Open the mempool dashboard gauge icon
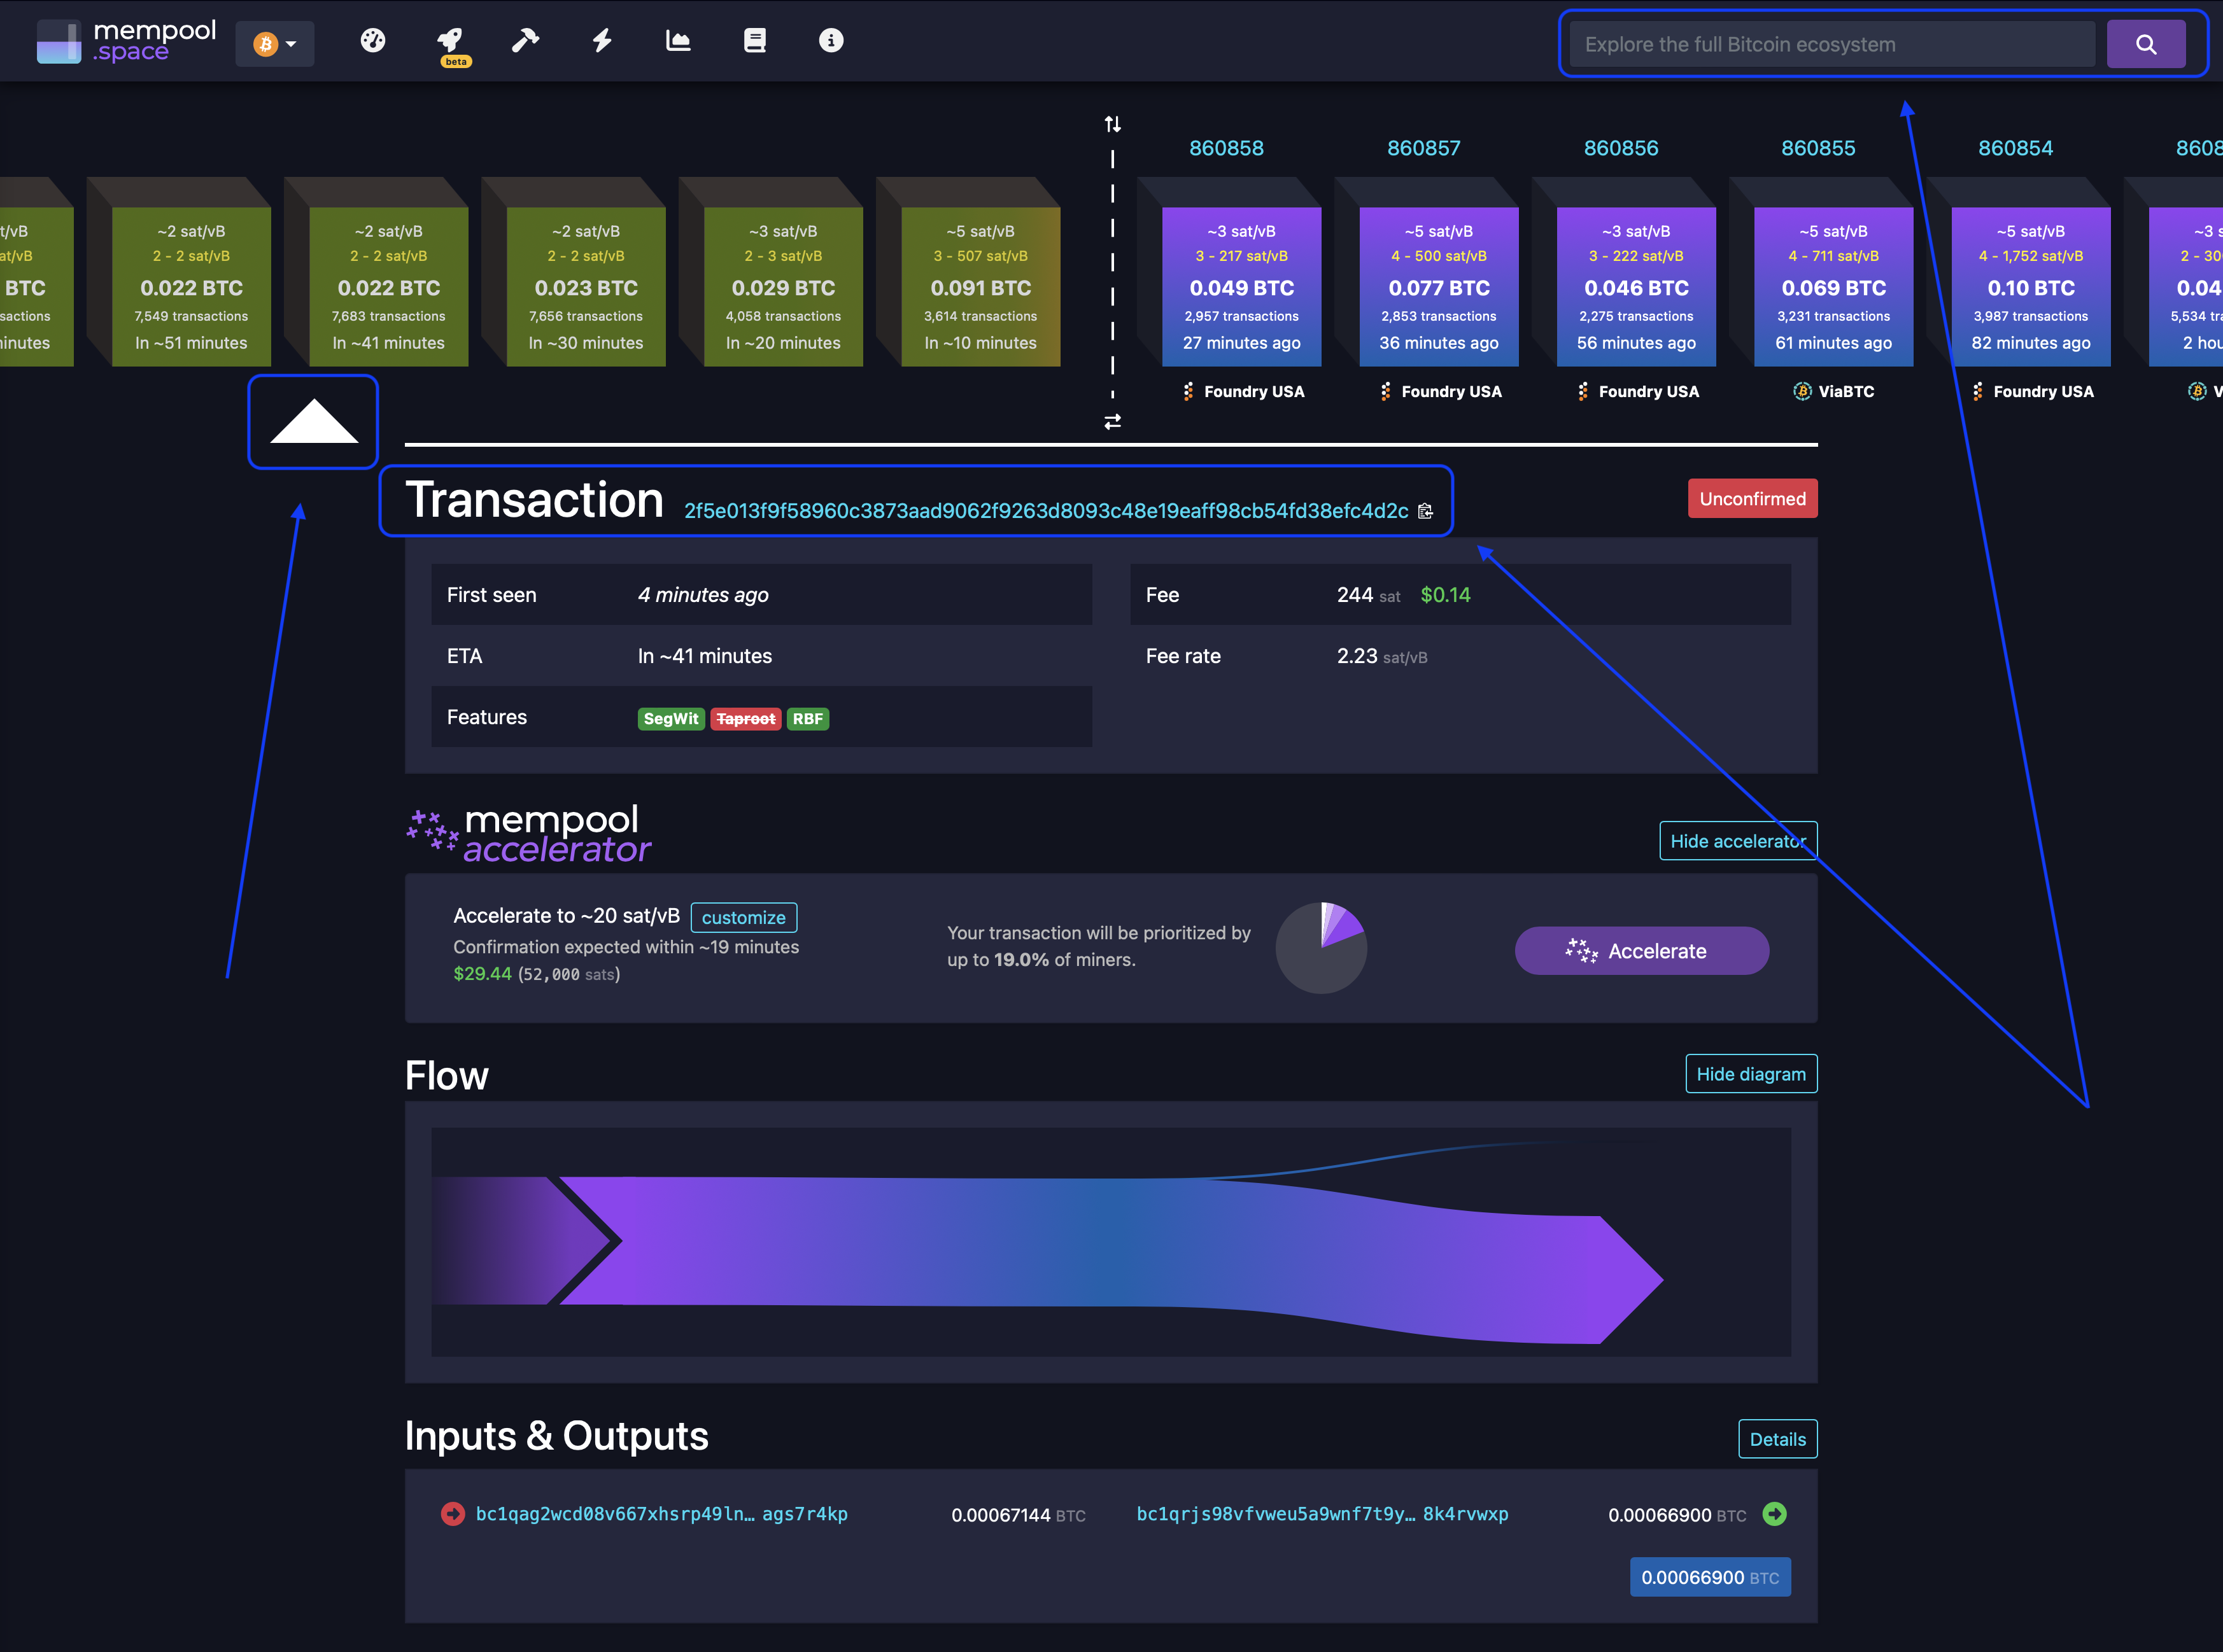 point(372,41)
